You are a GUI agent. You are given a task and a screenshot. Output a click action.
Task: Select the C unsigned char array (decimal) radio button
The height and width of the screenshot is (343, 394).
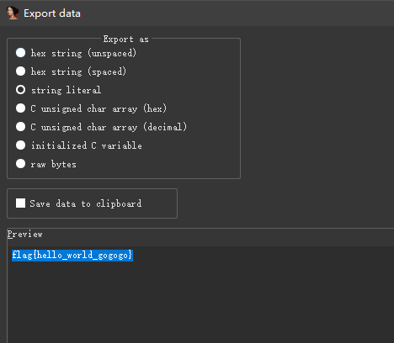pyautogui.click(x=20, y=127)
